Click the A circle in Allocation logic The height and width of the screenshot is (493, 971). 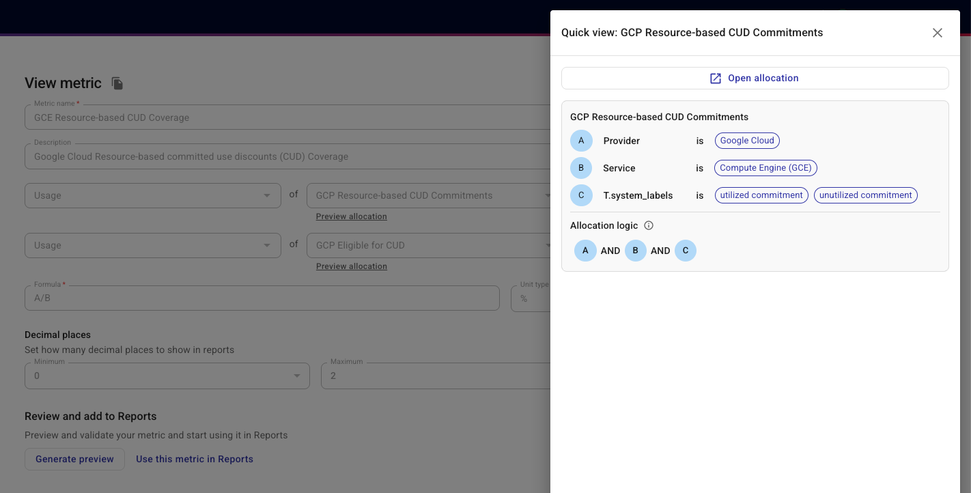(x=585, y=251)
